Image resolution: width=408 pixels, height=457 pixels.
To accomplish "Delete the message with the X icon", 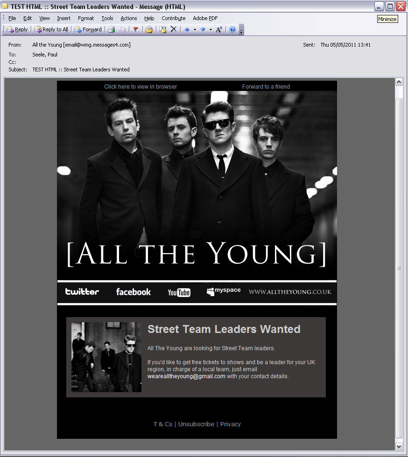I will 174,29.
